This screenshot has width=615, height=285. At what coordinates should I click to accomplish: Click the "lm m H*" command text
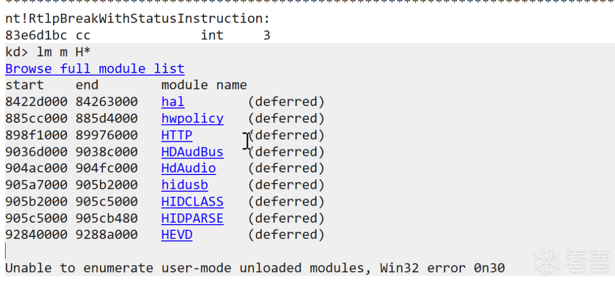coord(64,52)
